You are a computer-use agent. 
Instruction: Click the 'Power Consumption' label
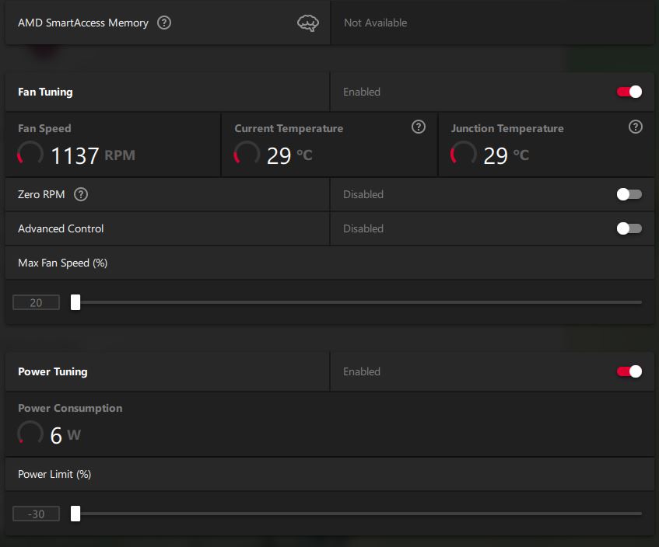coord(70,408)
